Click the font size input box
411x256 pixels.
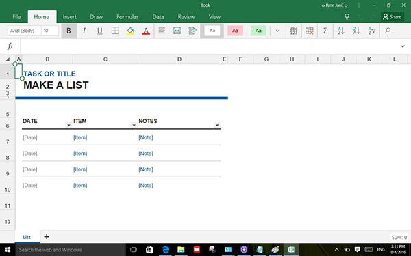(x=50, y=31)
